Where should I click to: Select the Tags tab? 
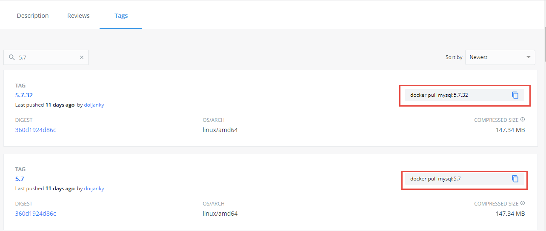[121, 16]
